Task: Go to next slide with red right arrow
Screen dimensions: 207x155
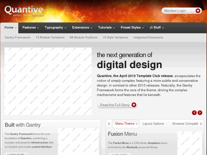Action: point(200,113)
